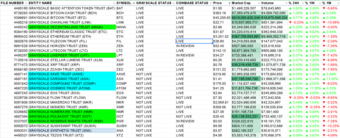Select the Zcash GRAYSCALE STATUS LIVE cell
Viewport: 340px width, 138px height.
[155, 69]
